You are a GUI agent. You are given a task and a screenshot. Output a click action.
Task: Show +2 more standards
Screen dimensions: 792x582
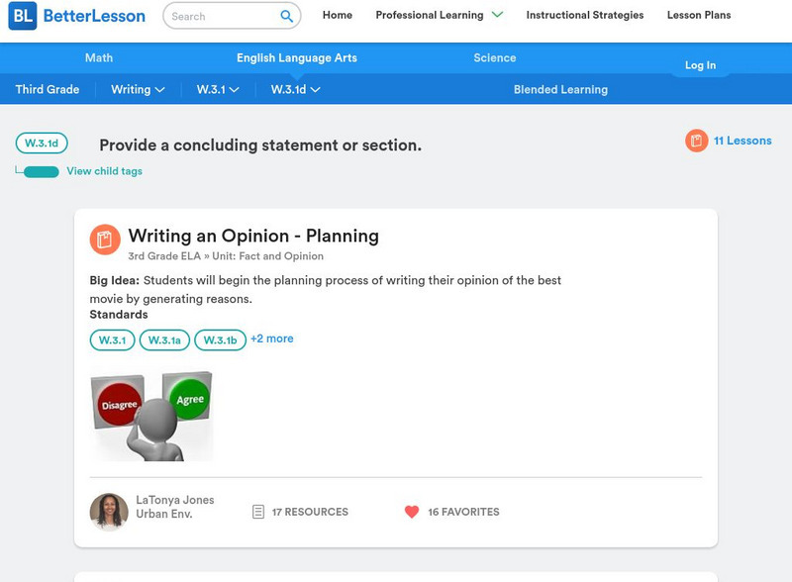pos(271,339)
